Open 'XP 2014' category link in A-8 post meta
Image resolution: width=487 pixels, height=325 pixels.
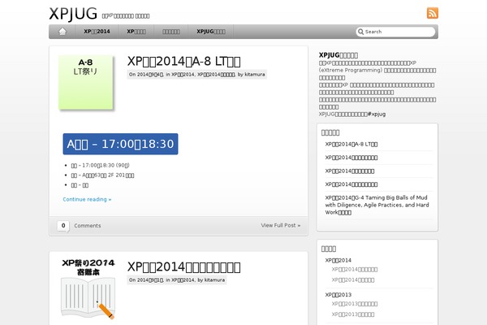coord(183,74)
